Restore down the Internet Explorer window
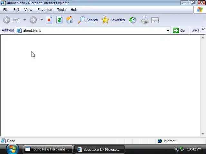Image resolution: width=206 pixels, height=154 pixels. click(193, 3)
